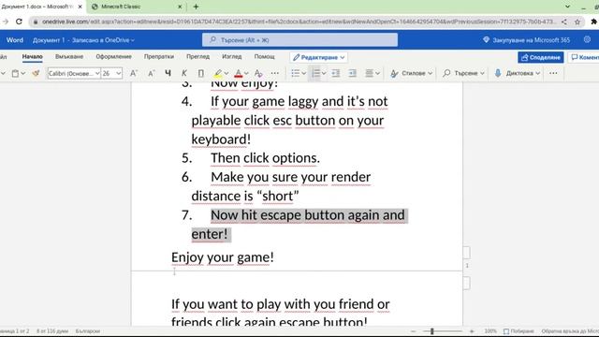
Task: Zoom out with the minus button
Action: point(413,331)
